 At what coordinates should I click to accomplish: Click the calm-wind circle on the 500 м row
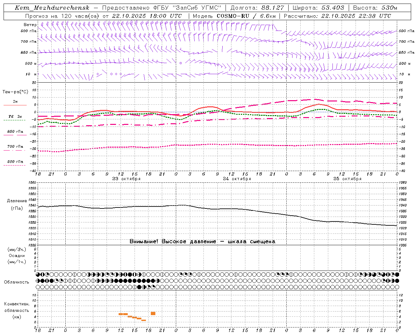pyautogui.click(x=181, y=63)
